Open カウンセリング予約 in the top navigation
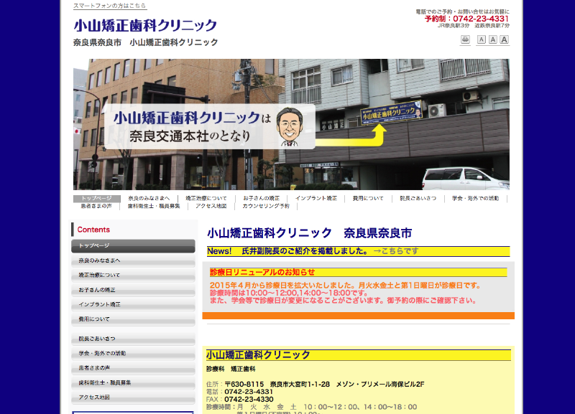The height and width of the screenshot is (414, 575). [266, 206]
